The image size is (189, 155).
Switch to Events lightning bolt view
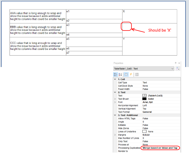[x=131, y=75]
